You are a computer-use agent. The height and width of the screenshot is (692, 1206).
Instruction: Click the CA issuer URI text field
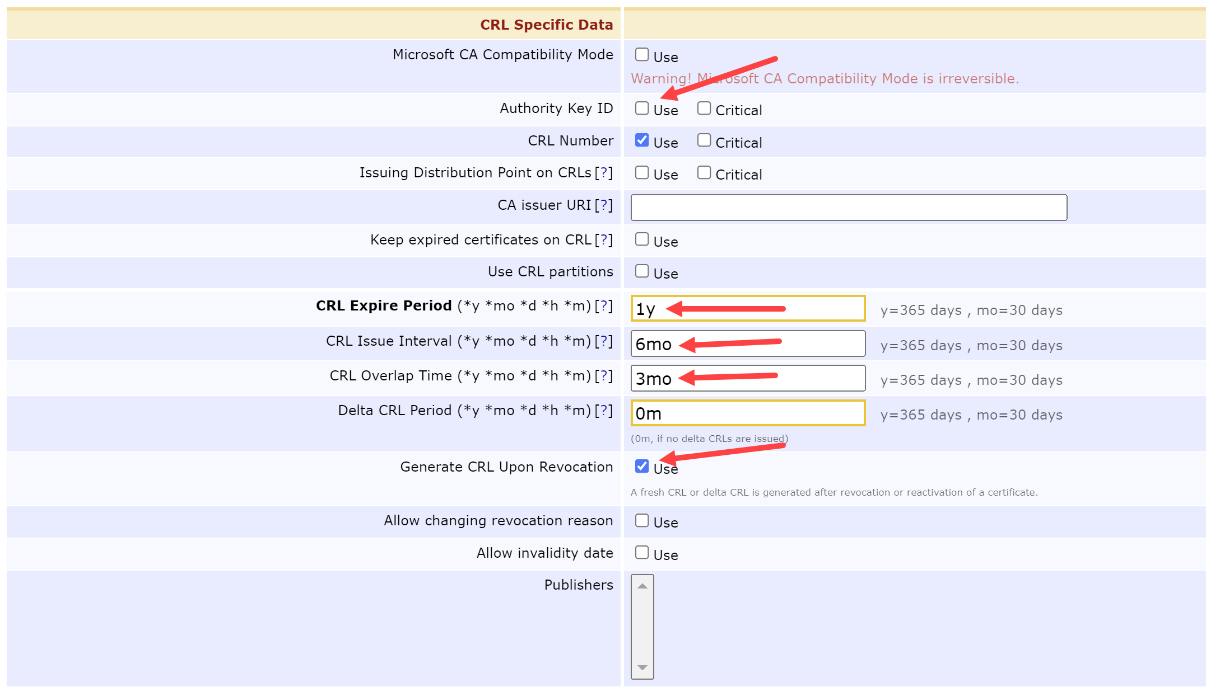(848, 208)
